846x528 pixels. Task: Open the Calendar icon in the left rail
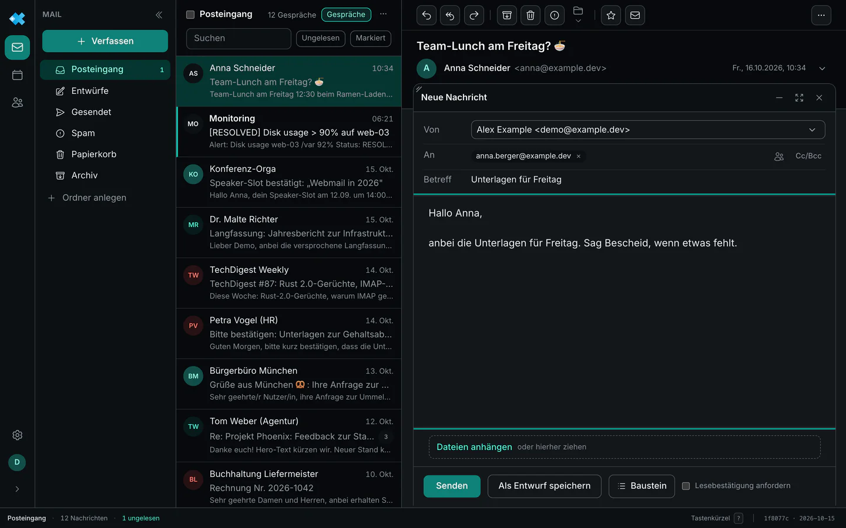coord(18,75)
